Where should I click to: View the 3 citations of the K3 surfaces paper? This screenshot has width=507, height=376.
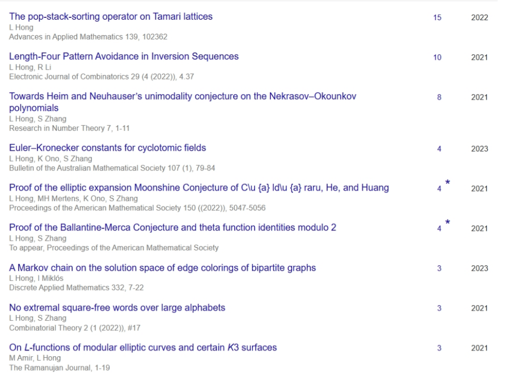pyautogui.click(x=439, y=348)
